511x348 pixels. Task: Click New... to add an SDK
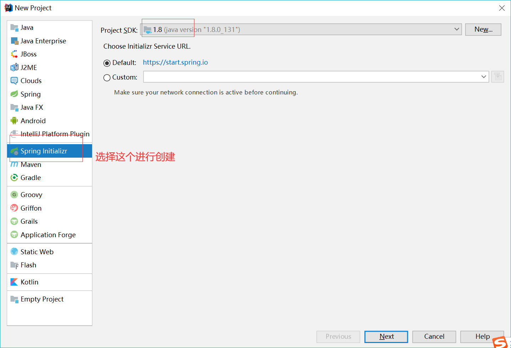(483, 29)
